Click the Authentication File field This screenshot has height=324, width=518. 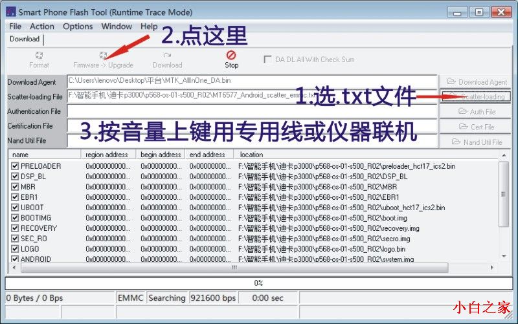coord(252,111)
